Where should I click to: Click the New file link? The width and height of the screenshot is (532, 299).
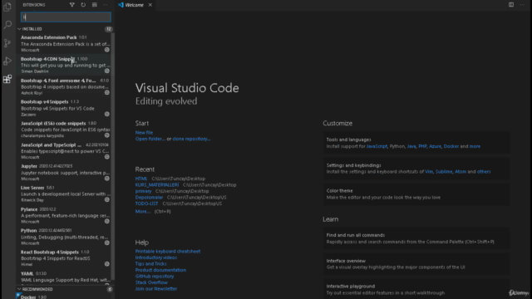click(x=144, y=133)
